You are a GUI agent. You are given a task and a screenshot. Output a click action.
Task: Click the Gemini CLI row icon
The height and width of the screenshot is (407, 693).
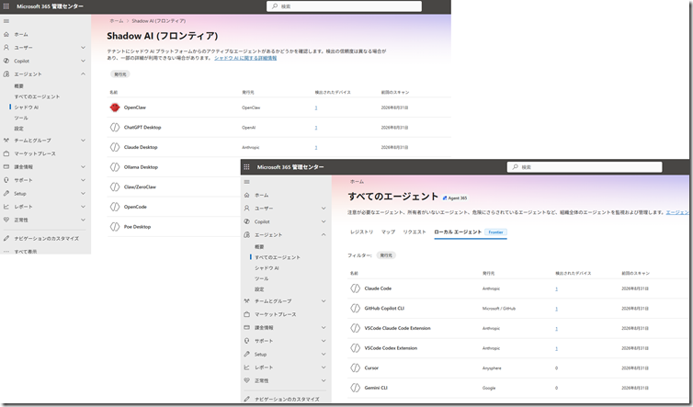(x=356, y=388)
